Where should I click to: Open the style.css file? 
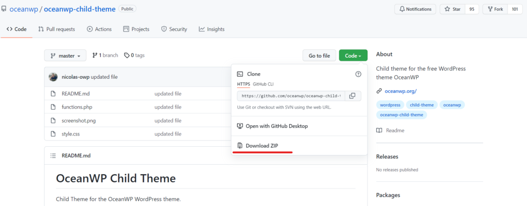tap(71, 134)
